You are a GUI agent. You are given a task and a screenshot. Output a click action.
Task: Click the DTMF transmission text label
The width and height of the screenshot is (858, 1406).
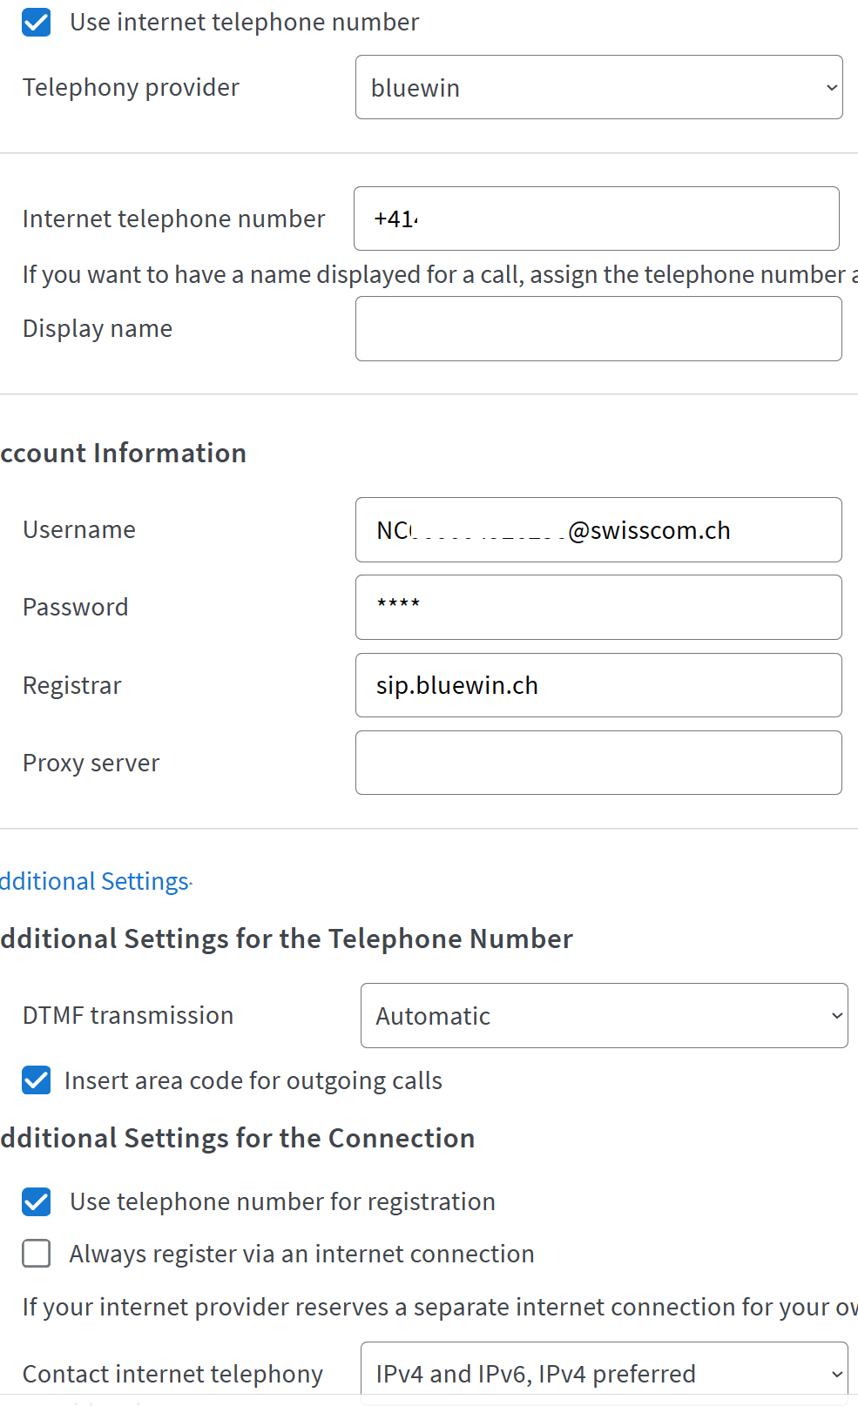point(128,1015)
